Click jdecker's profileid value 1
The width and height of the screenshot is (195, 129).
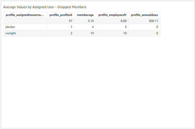(61, 27)
